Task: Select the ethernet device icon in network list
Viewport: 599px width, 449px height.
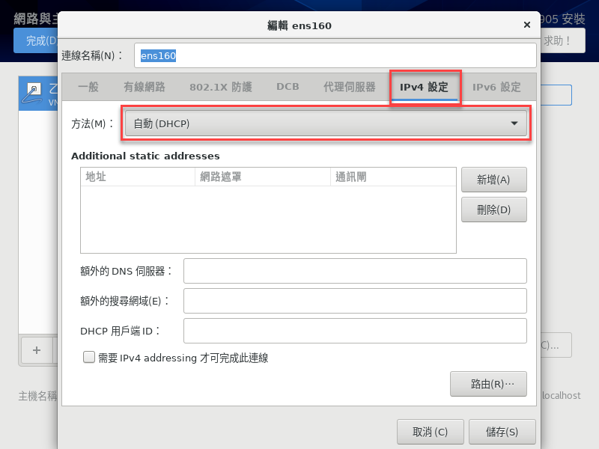Action: pos(31,94)
